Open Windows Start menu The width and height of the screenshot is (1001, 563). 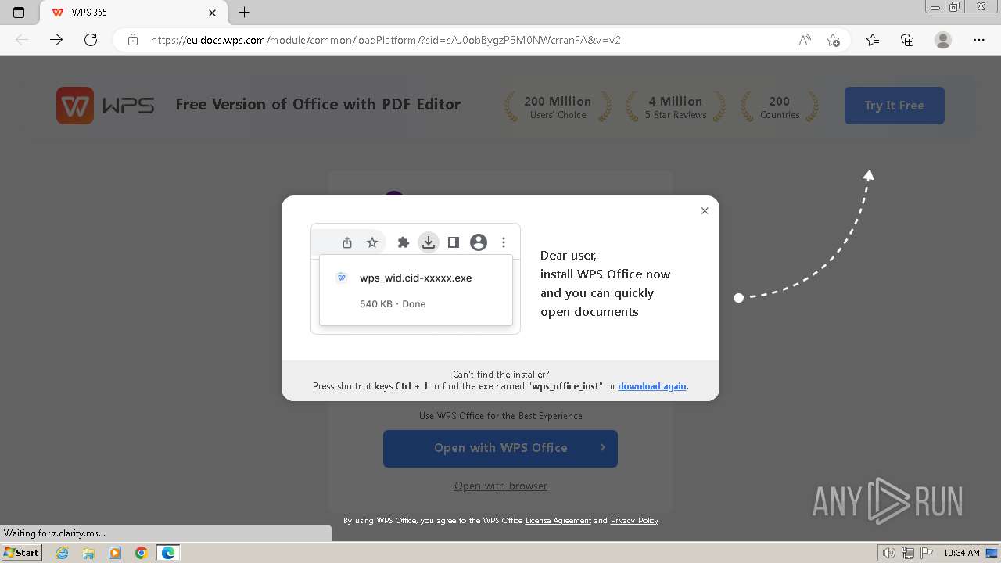pyautogui.click(x=21, y=553)
